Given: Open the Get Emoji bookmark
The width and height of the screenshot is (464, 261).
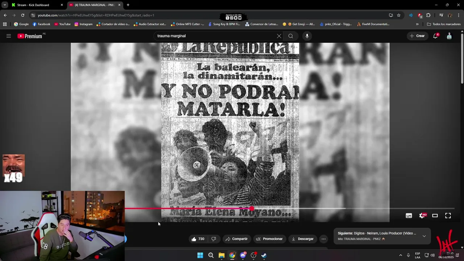Looking at the screenshot, I should [299, 24].
